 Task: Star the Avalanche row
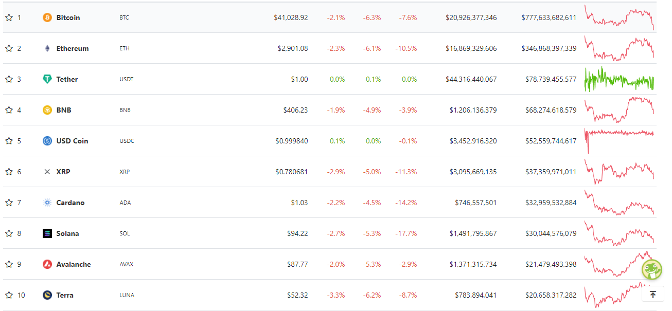(9, 264)
